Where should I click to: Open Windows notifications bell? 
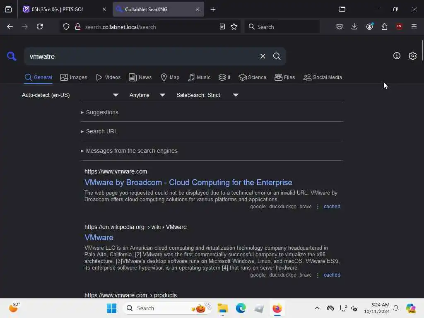click(x=395, y=308)
